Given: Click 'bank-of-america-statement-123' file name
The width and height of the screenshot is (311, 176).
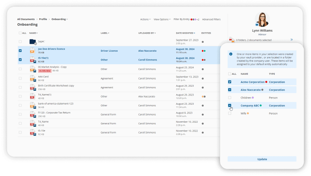Looking at the screenshot, I should (56, 104).
